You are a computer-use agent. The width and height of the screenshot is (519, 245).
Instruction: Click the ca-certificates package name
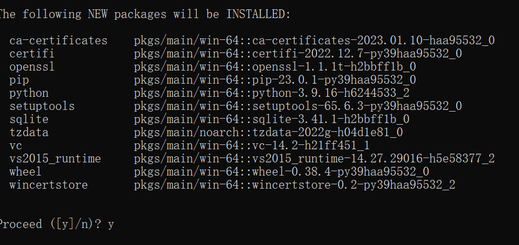tap(59, 40)
